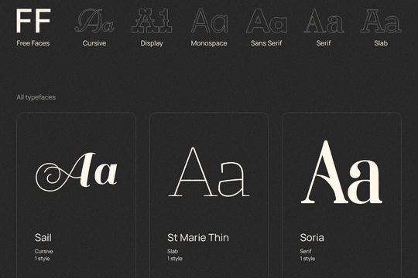Click the 1 style text under Sail

(x=42, y=259)
